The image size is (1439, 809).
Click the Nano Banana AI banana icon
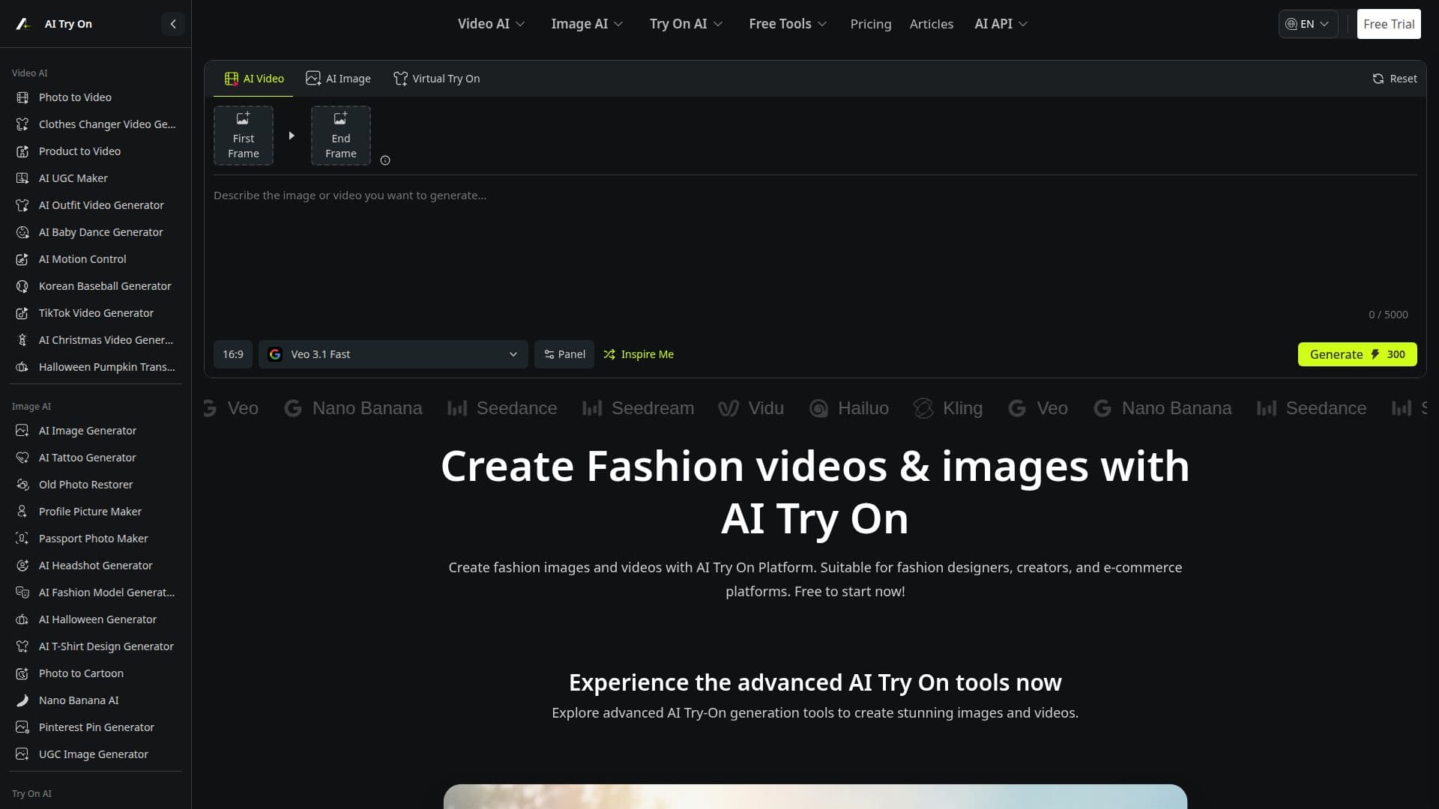click(22, 700)
